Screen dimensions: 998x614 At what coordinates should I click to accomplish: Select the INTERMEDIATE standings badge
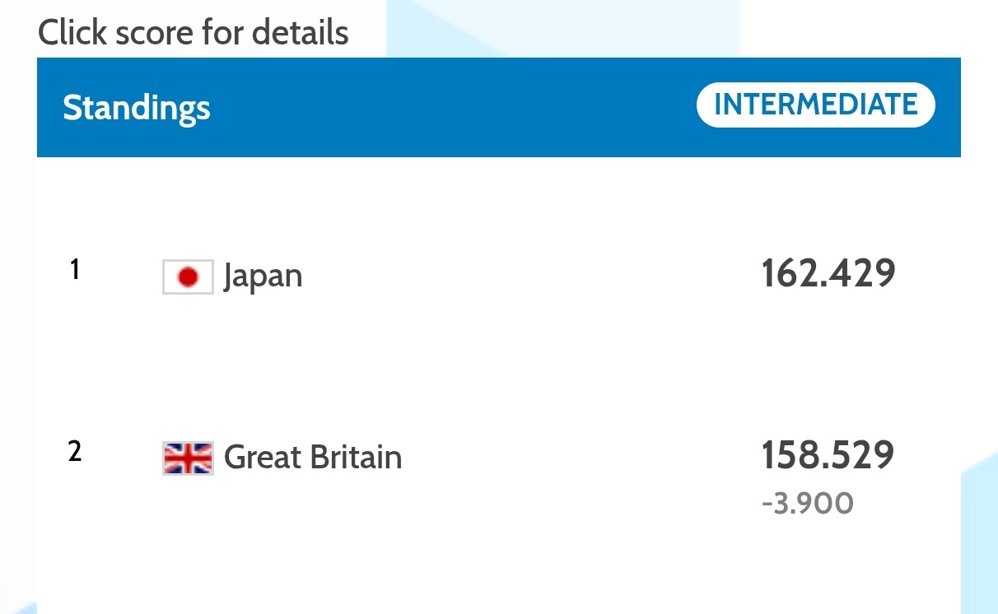point(815,105)
